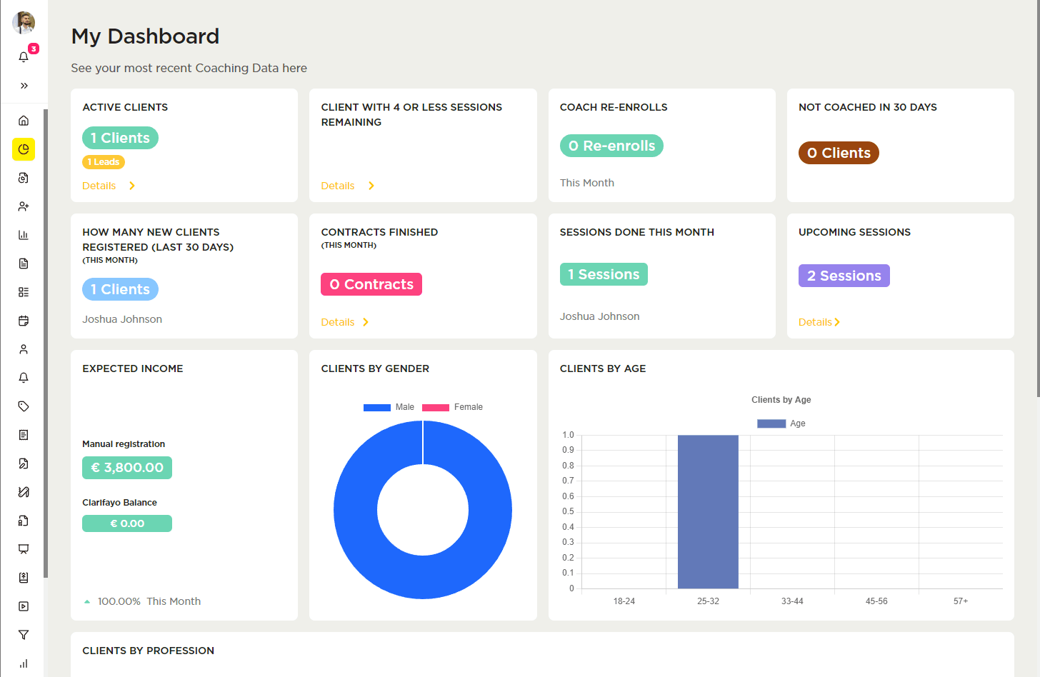Open the signature pen icon in sidebar
Image resolution: width=1040 pixels, height=677 pixels.
click(24, 491)
